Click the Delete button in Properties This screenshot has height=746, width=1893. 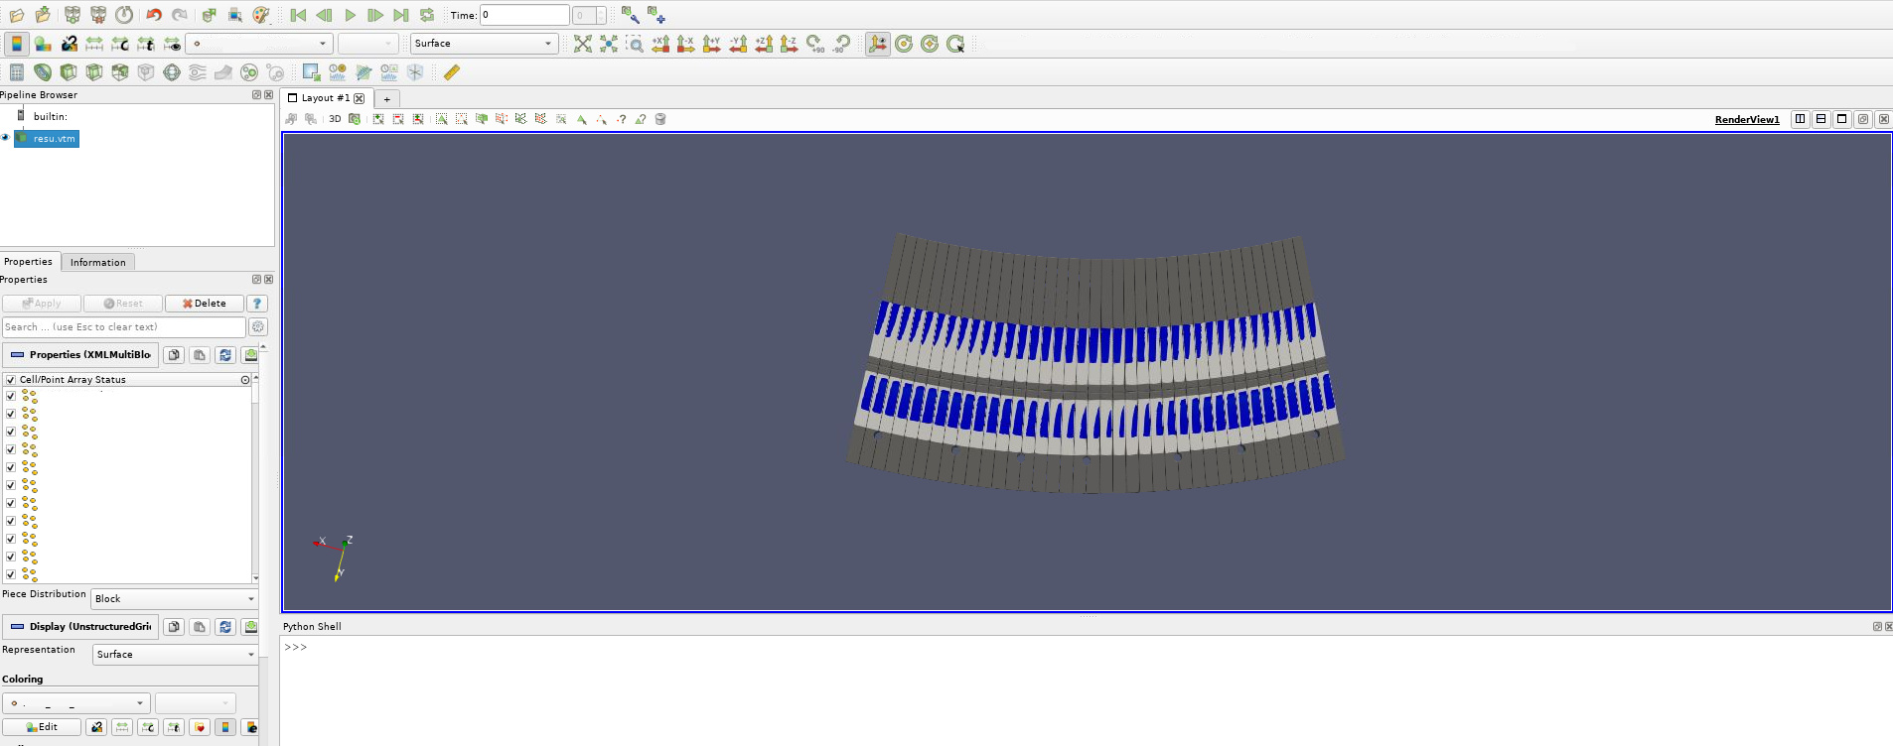205,304
